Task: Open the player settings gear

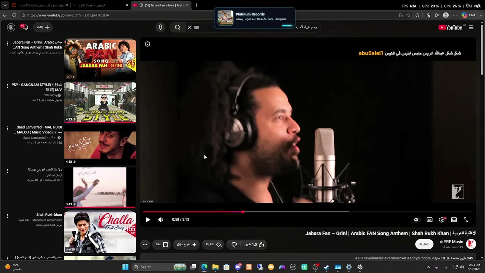Action: (442, 220)
